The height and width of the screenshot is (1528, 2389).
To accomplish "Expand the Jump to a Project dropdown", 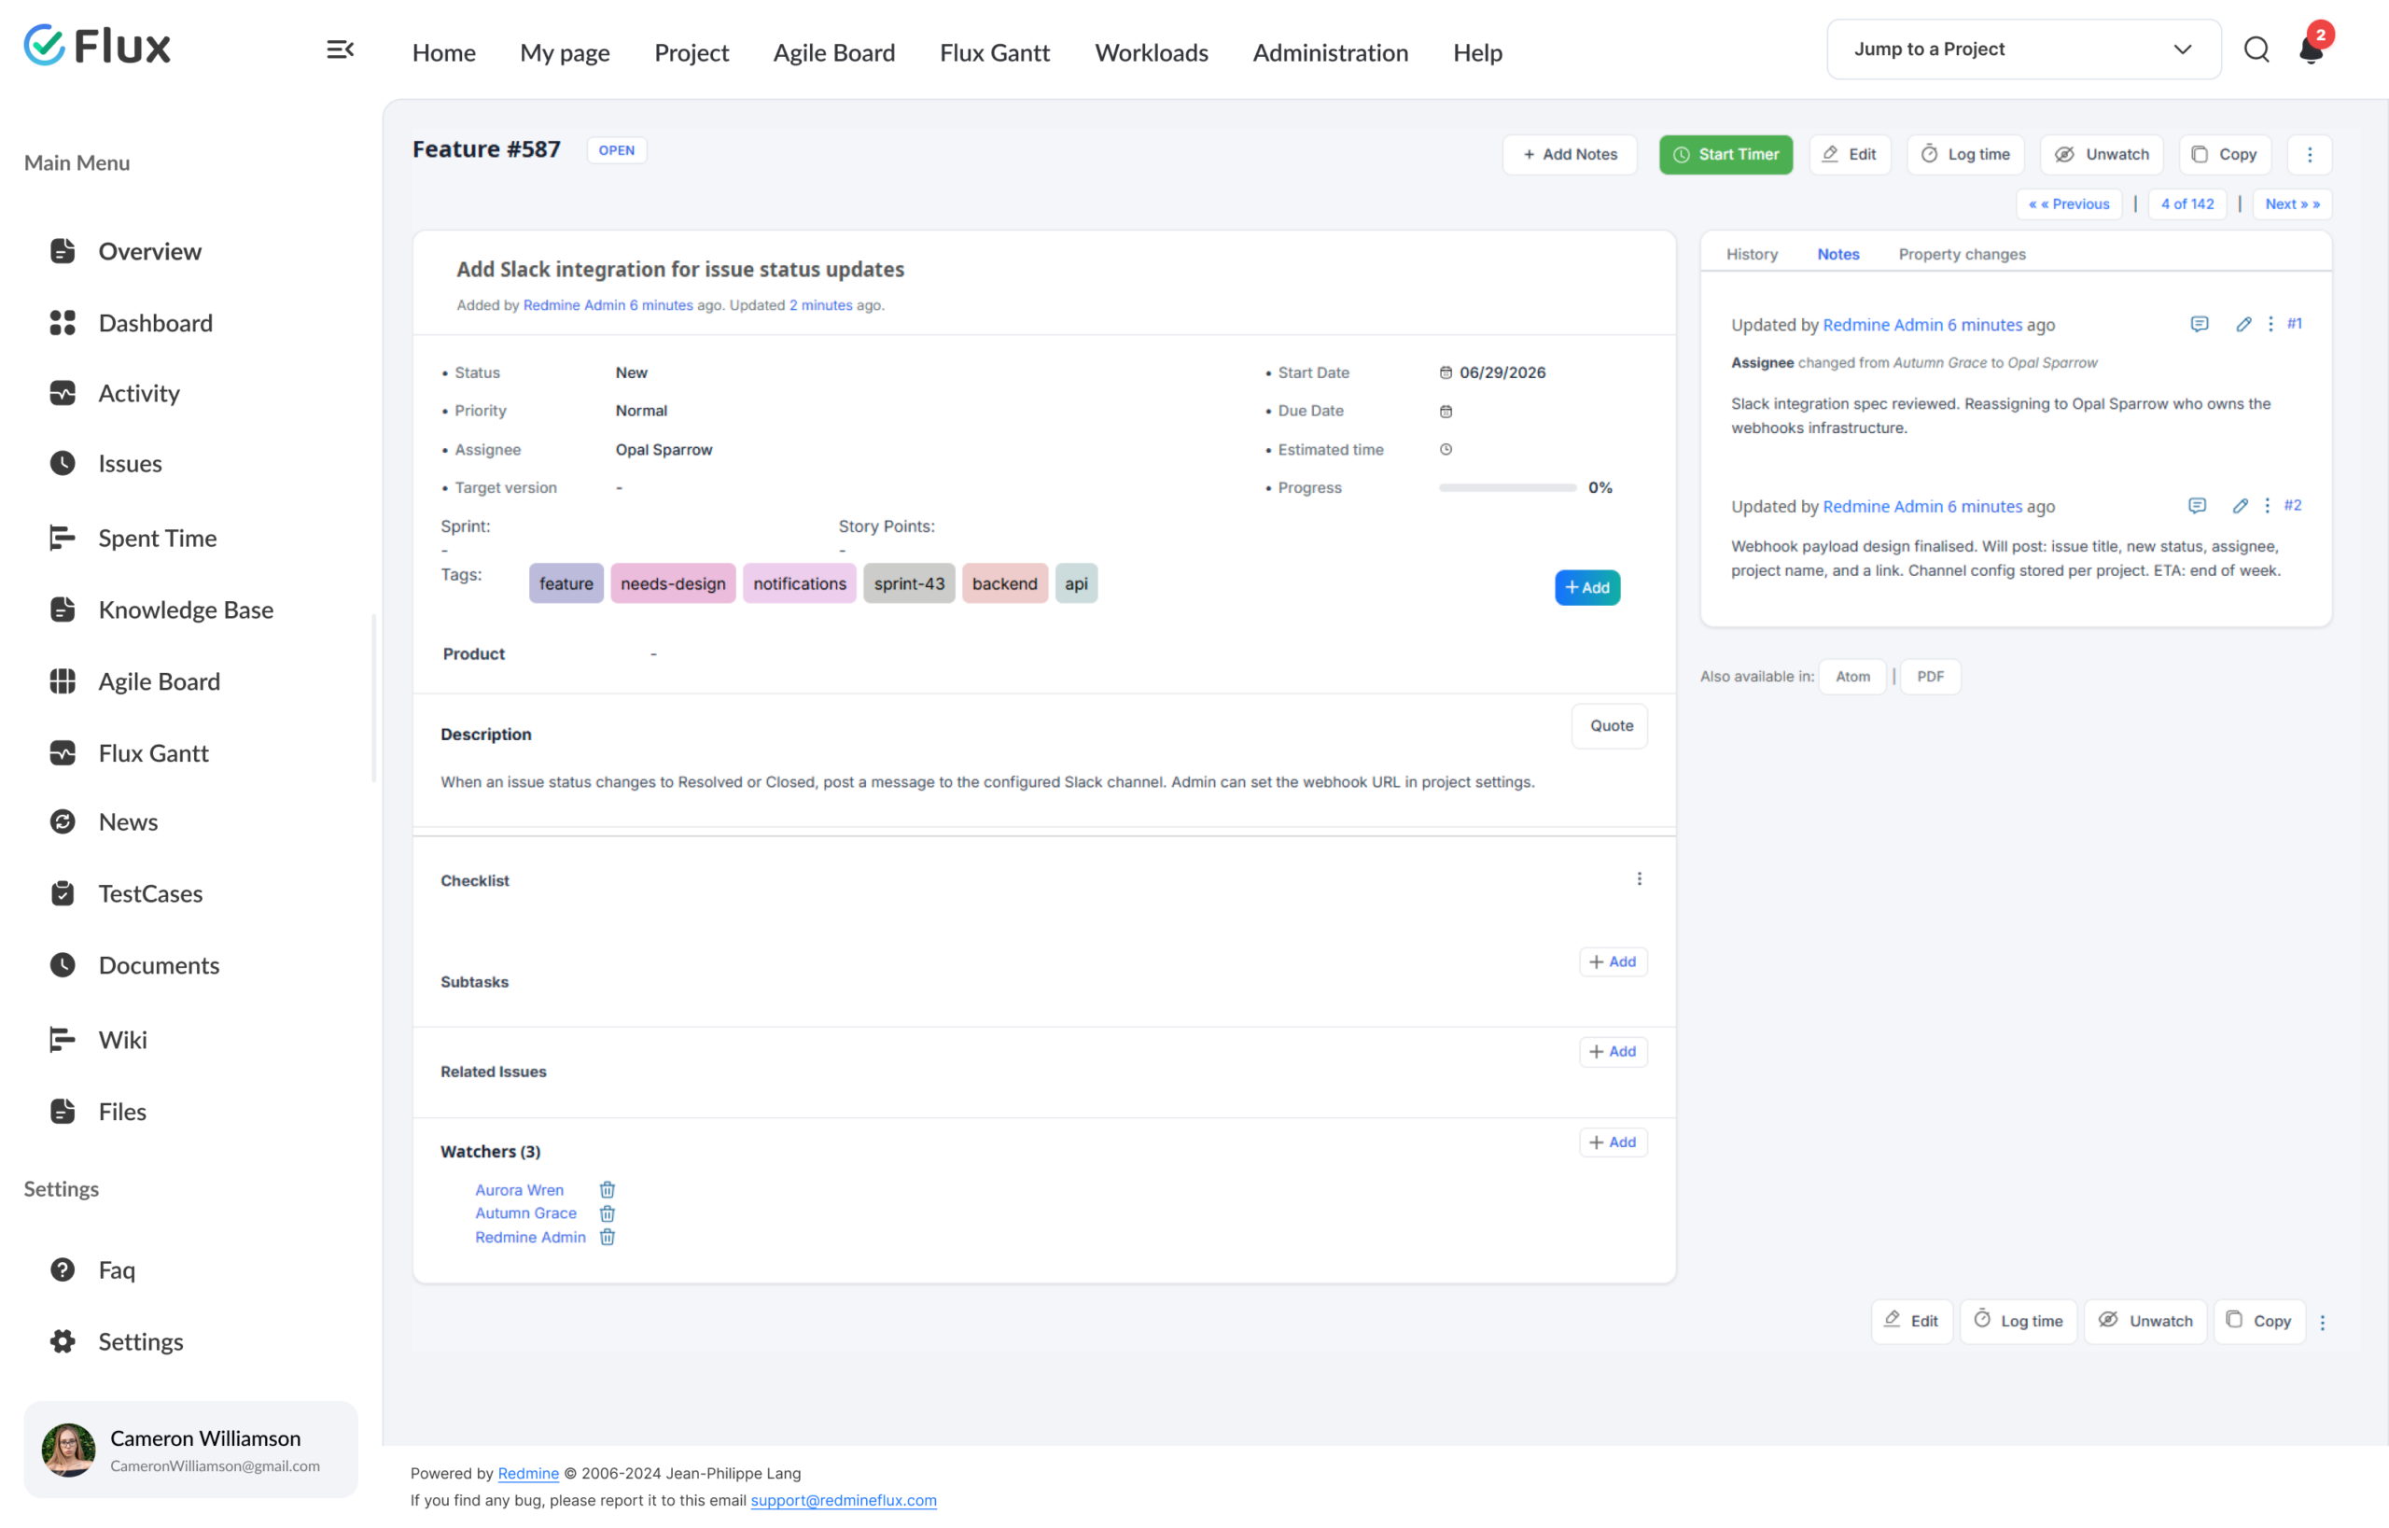I will [2023, 49].
